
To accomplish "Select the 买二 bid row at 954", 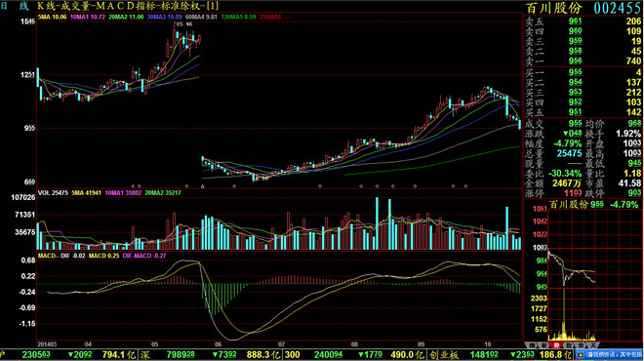I will pos(584,82).
